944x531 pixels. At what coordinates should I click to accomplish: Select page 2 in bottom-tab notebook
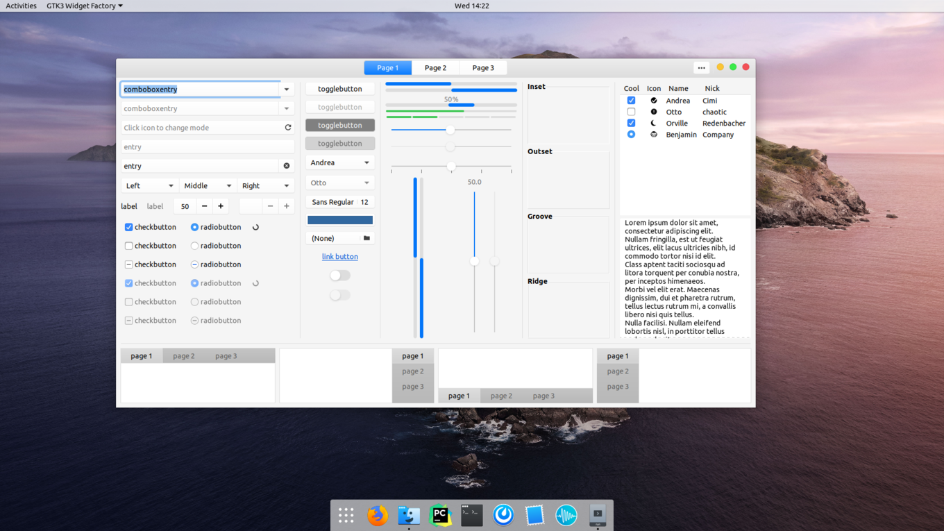[x=501, y=396]
